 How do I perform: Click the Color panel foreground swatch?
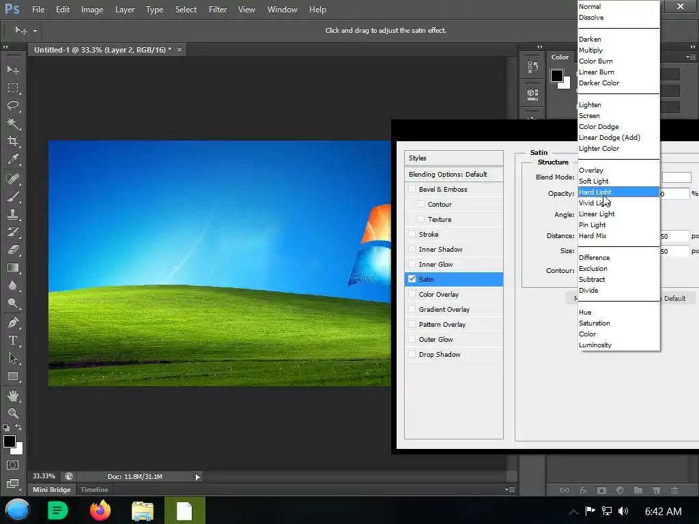556,76
